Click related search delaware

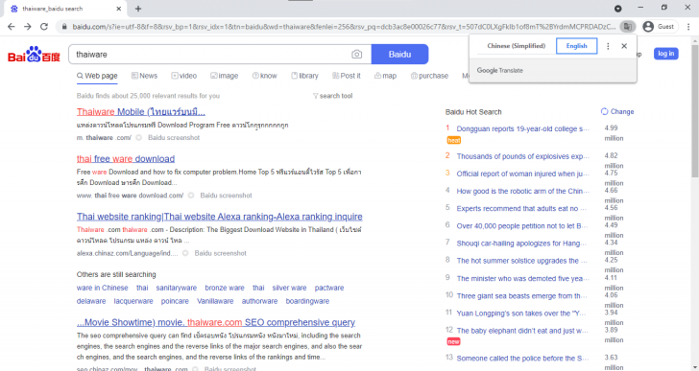pos(91,301)
